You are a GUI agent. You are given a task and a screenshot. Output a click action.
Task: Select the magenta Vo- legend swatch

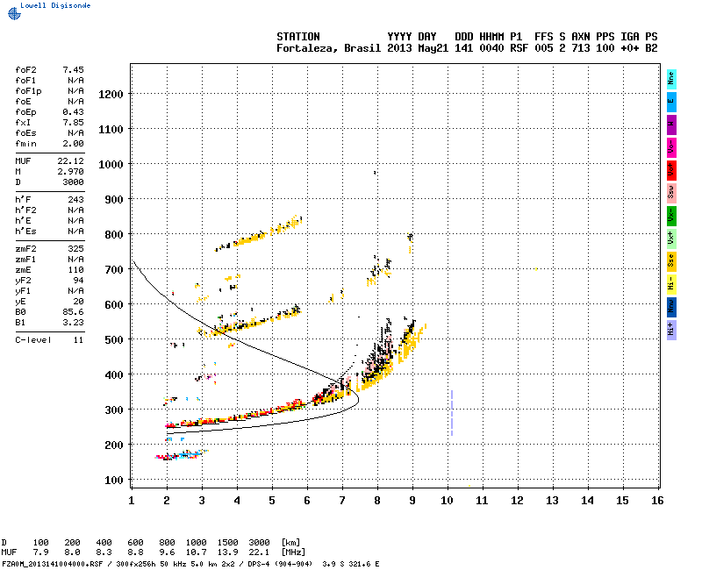pyautogui.click(x=671, y=147)
